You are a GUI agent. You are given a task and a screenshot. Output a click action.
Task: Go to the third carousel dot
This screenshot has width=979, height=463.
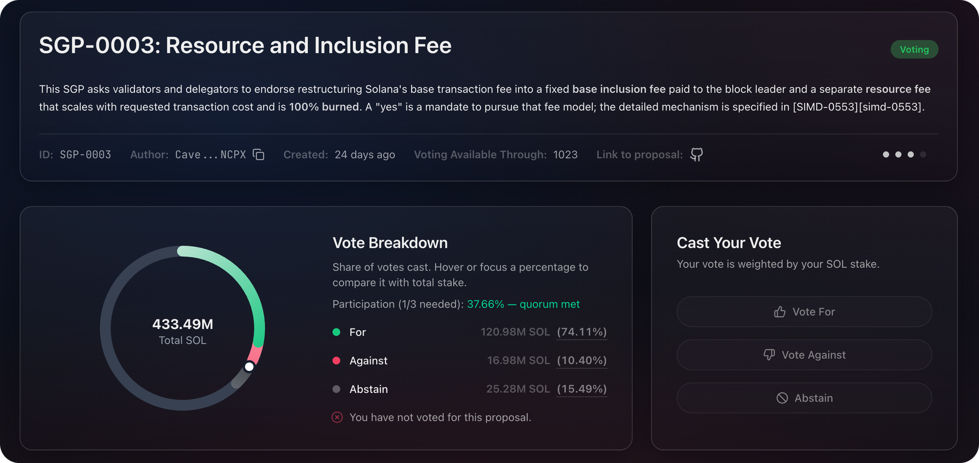point(910,154)
